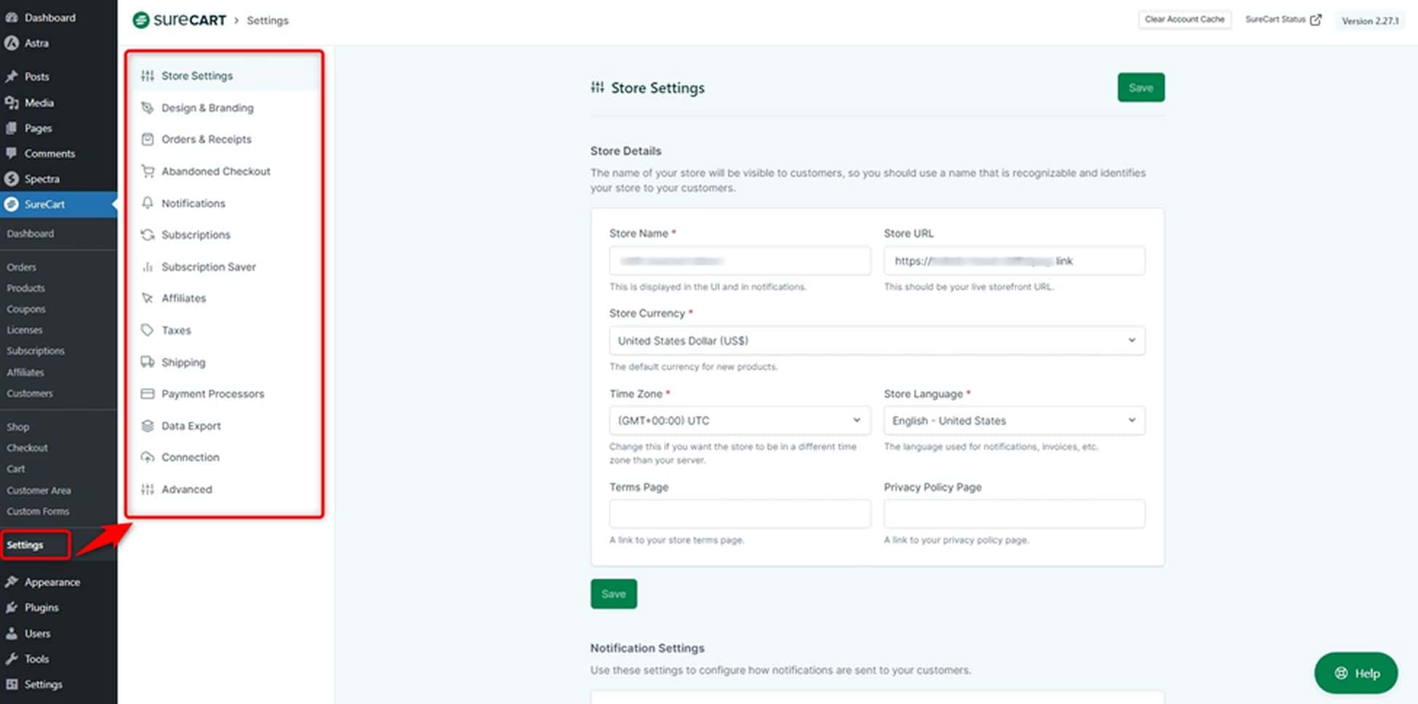Image resolution: width=1418 pixels, height=704 pixels.
Task: Open the Shipping truck icon settings
Action: 148,362
